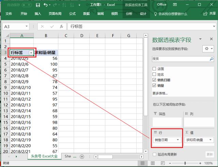Viewport: 218px width, 167px height.
Task: Click the Sort descending icon in title bar
Action: click(x=72, y=5)
